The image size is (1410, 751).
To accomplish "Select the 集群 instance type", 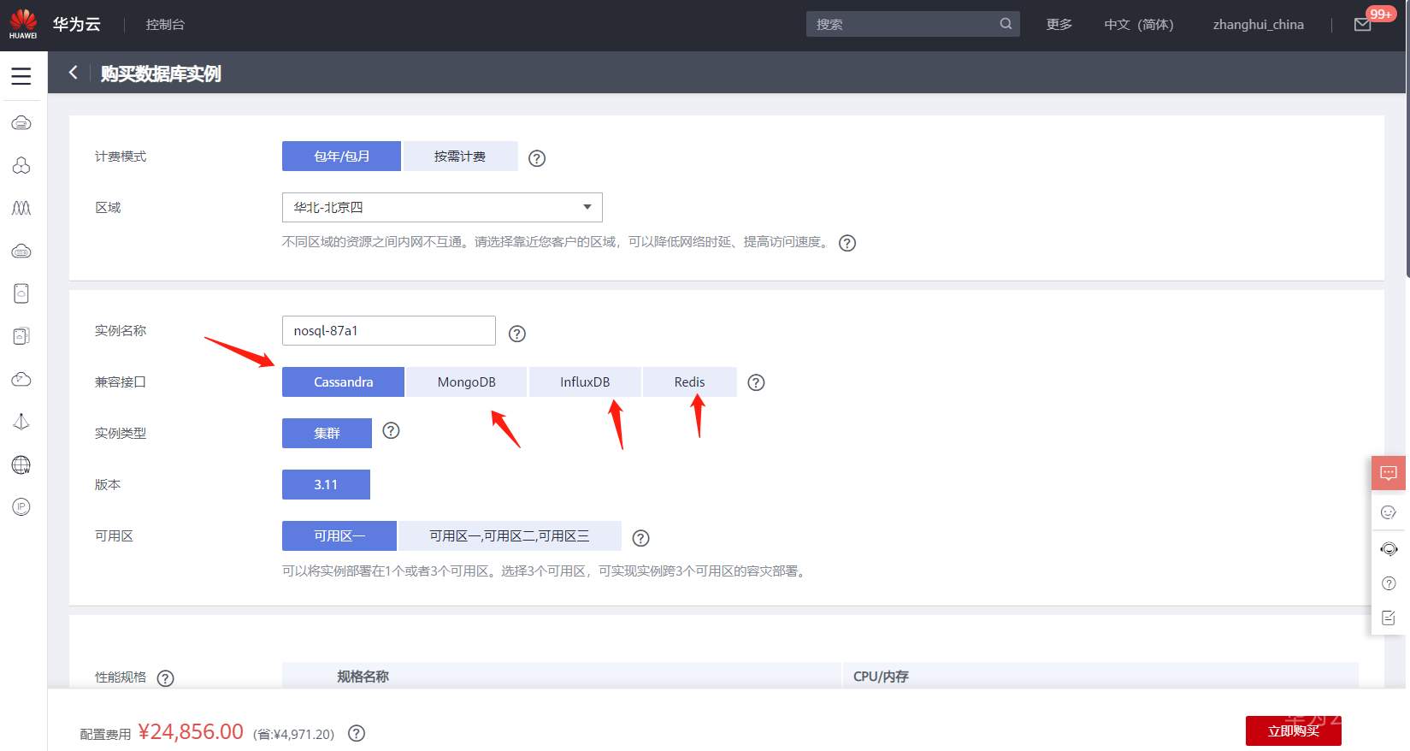I will [x=327, y=434].
